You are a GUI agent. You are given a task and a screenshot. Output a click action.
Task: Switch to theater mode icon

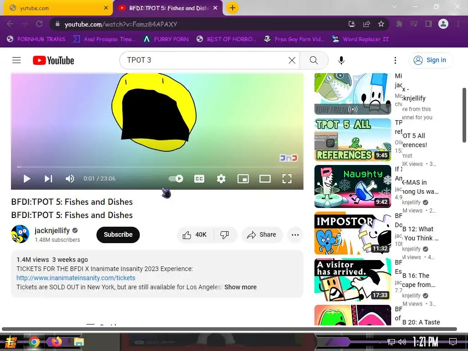(265, 179)
